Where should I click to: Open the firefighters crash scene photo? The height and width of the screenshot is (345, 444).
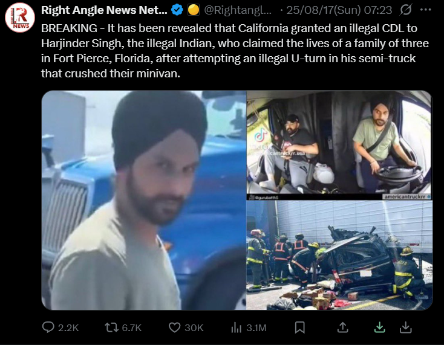[339, 256]
